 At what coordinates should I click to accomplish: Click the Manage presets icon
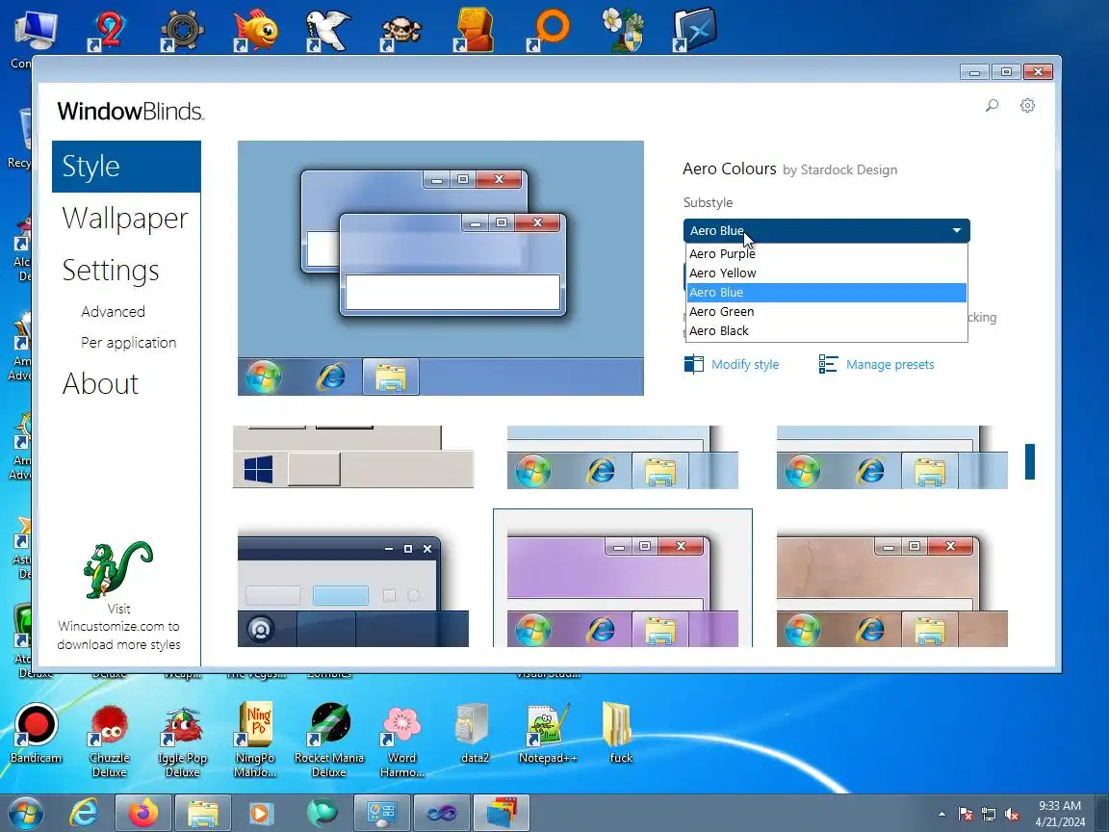828,364
